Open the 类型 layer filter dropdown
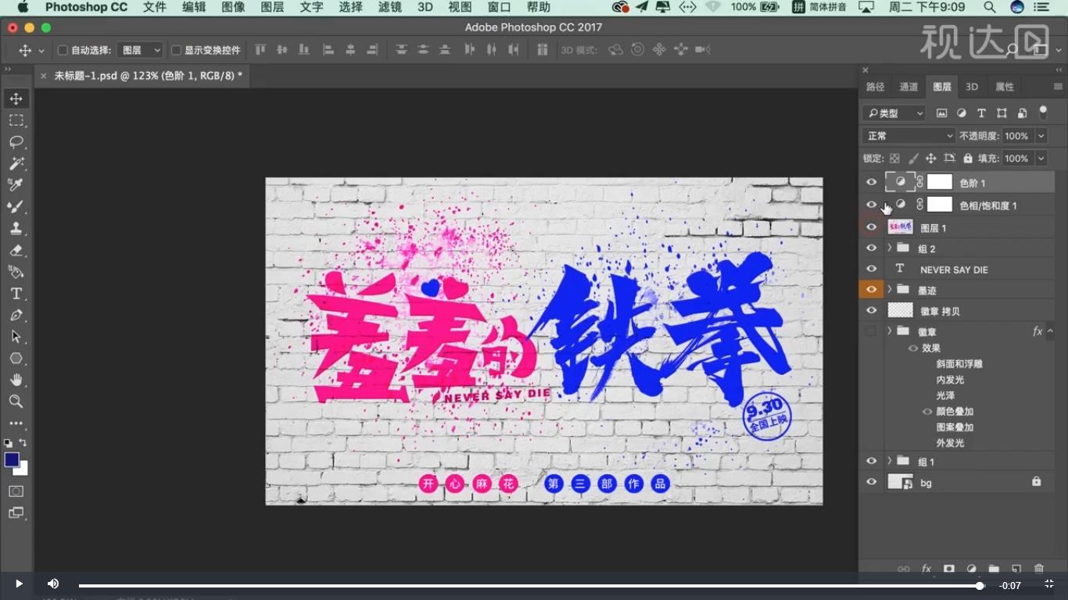 [894, 113]
